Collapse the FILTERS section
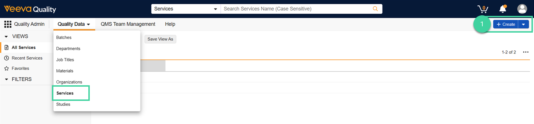Screen dimensions: 534x124 click(x=6, y=79)
